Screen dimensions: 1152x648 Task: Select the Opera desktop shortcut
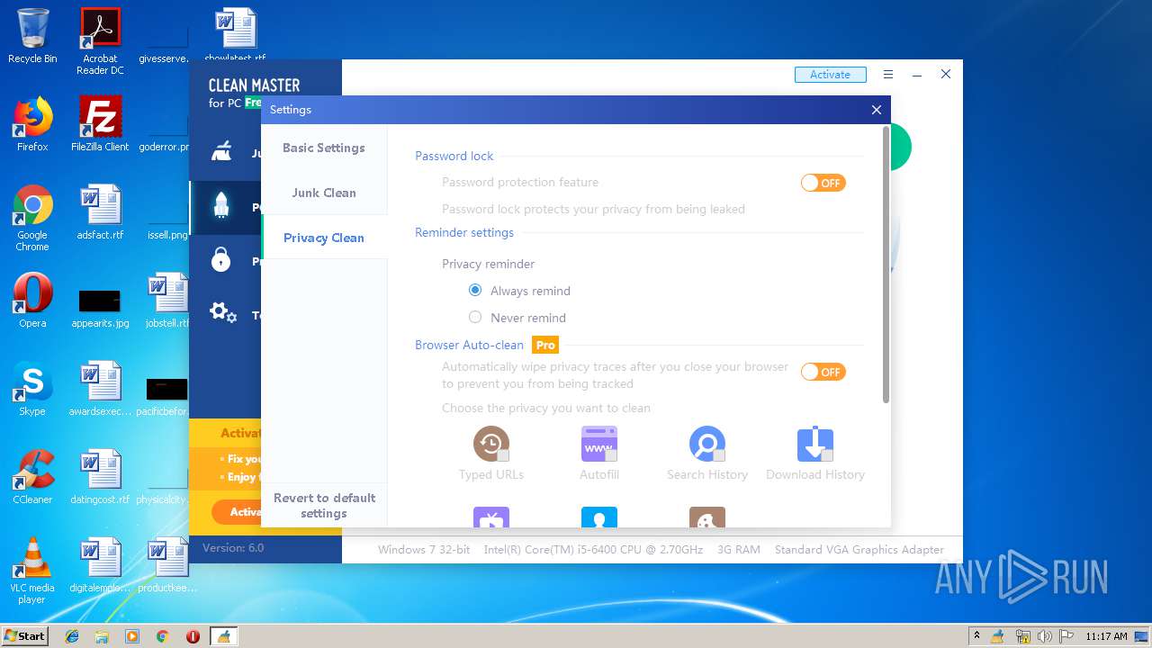coord(32,301)
